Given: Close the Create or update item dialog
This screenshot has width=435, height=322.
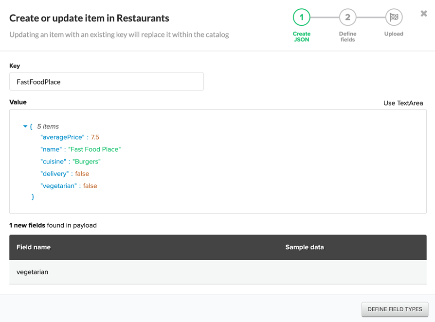Looking at the screenshot, I should coord(424,14).
